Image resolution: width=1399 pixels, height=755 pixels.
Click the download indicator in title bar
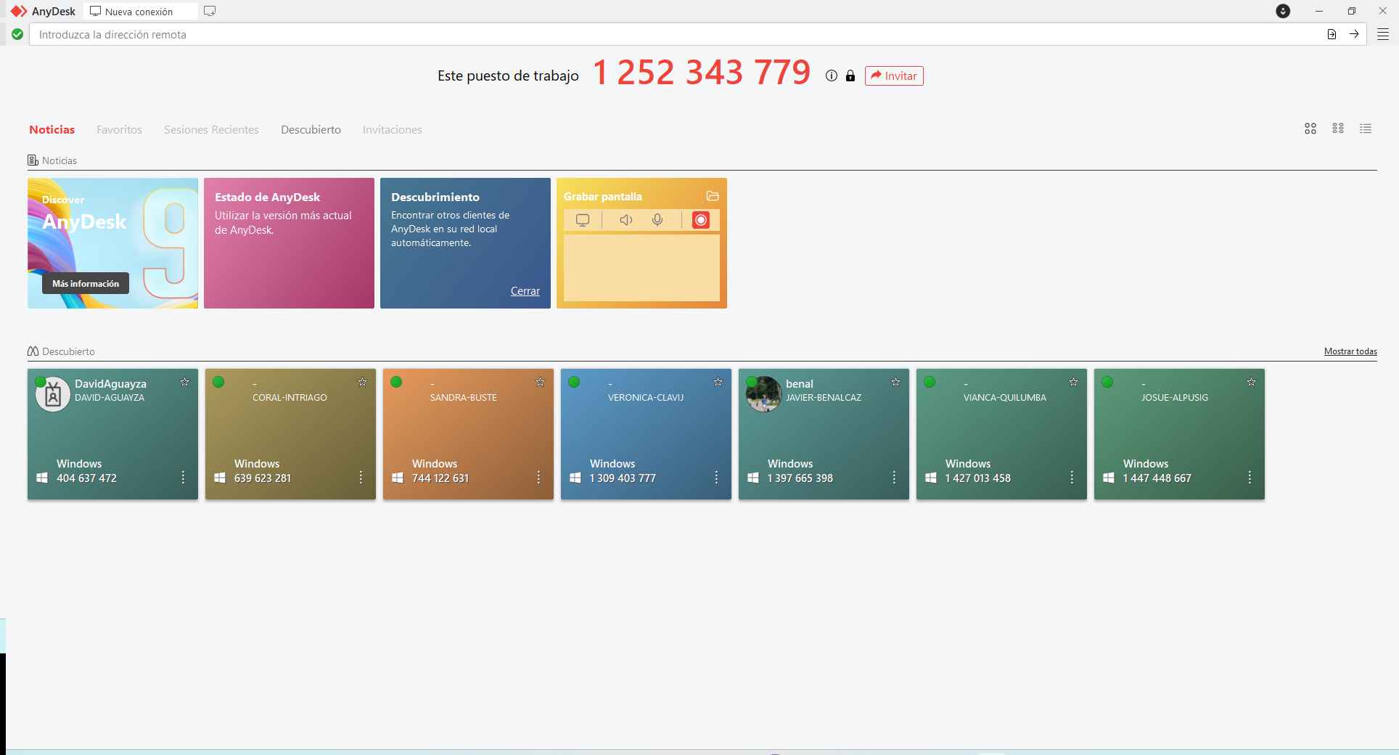(1283, 11)
